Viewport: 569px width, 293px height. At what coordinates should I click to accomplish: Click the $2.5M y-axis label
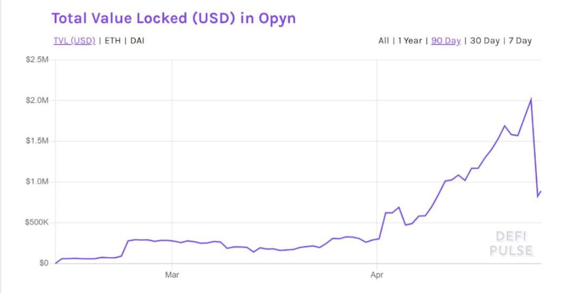[37, 60]
